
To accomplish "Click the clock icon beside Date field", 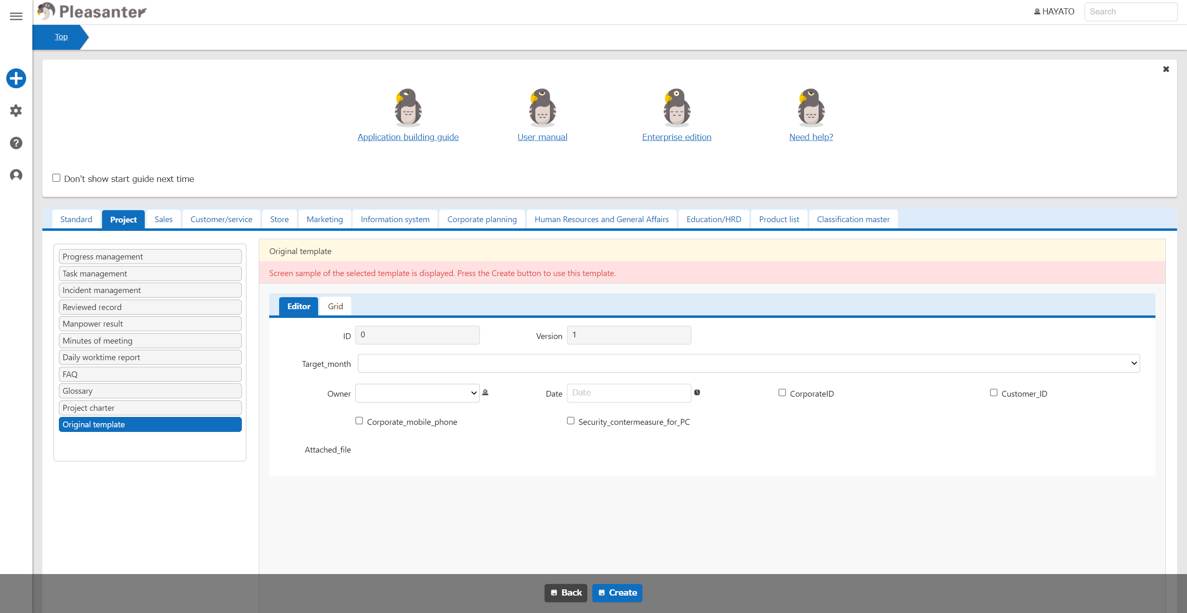I will (697, 393).
